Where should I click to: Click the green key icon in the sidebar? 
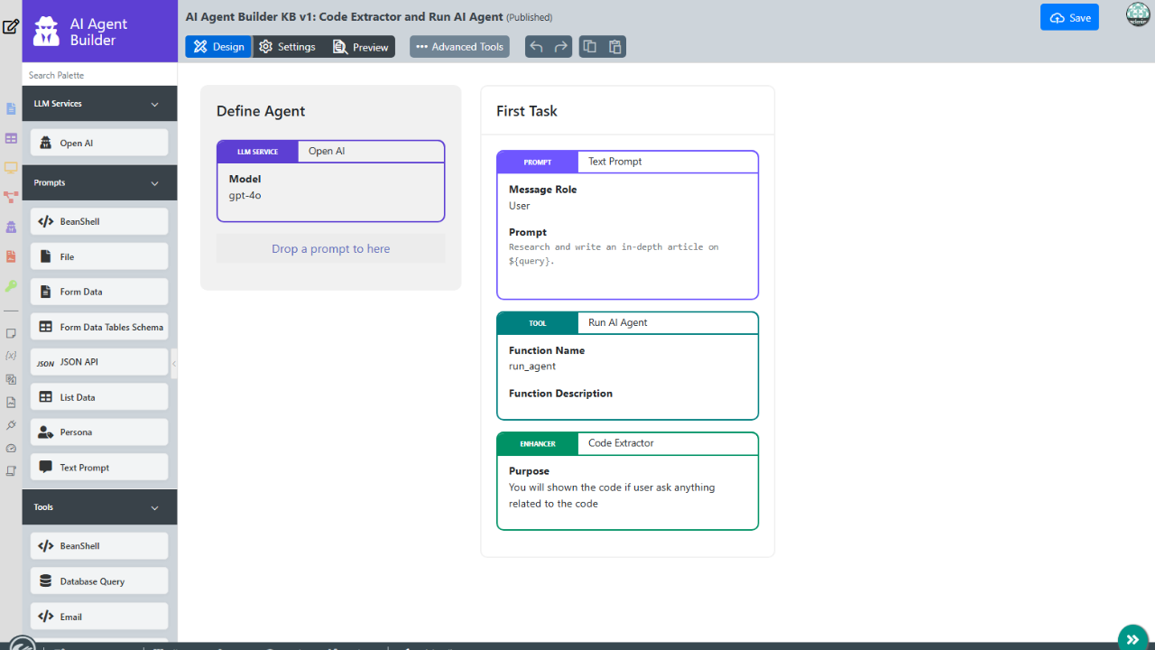point(11,286)
